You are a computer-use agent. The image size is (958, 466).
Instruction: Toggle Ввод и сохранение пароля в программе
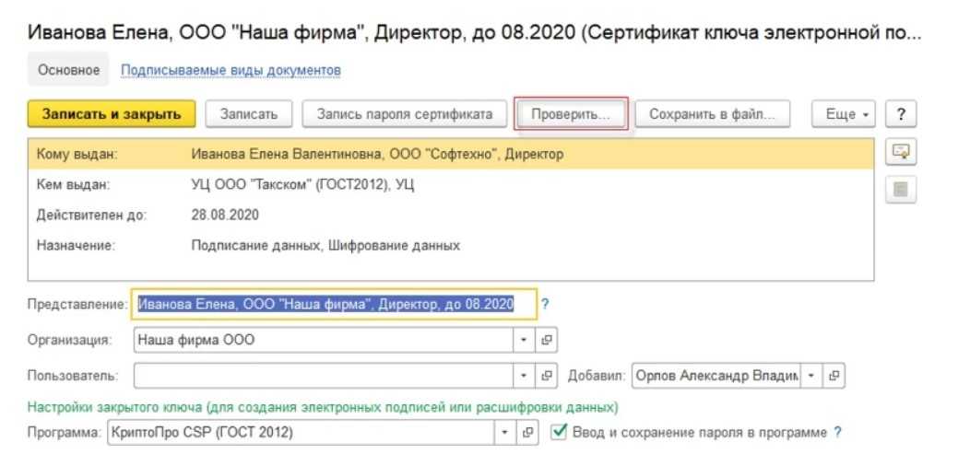[559, 432]
